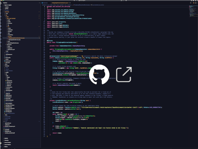198x149 pixels.
Task: Click the code minimap
Action: click(193, 11)
